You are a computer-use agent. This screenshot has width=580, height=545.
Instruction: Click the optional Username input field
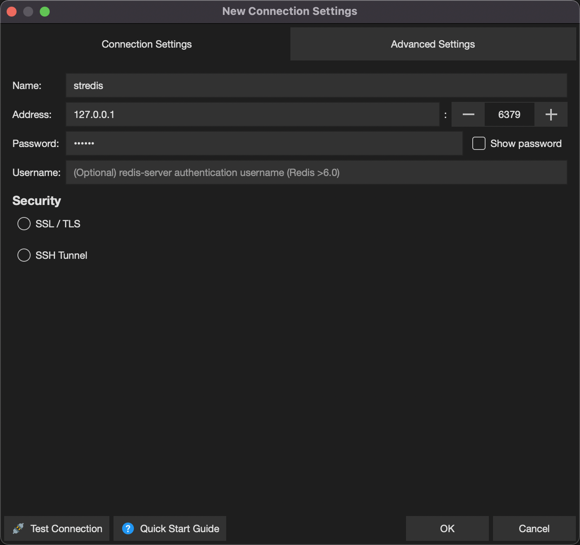click(x=317, y=172)
